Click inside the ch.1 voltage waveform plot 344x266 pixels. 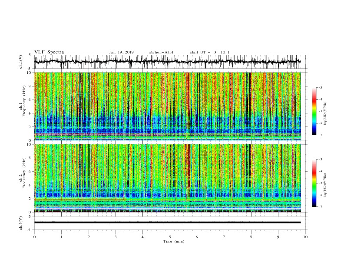pyautogui.click(x=171, y=62)
